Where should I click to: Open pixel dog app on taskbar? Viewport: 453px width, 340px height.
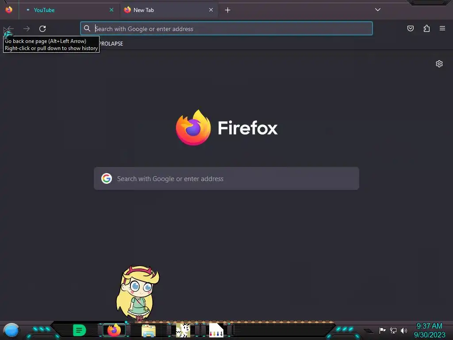click(x=183, y=330)
